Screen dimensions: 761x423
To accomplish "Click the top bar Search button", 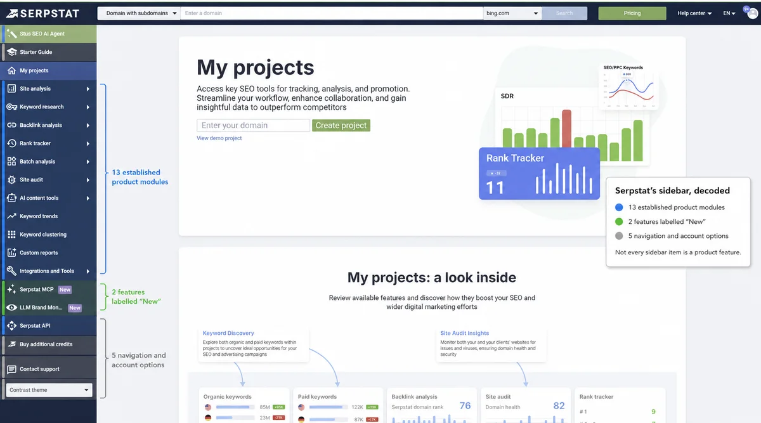I will 564,13.
